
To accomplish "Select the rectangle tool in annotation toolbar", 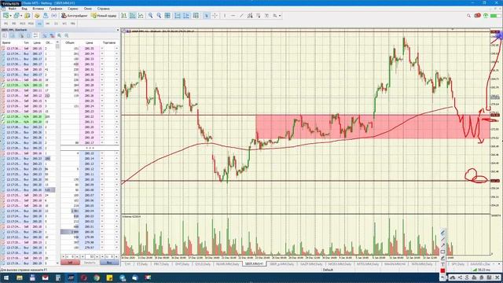I will 442,252.
